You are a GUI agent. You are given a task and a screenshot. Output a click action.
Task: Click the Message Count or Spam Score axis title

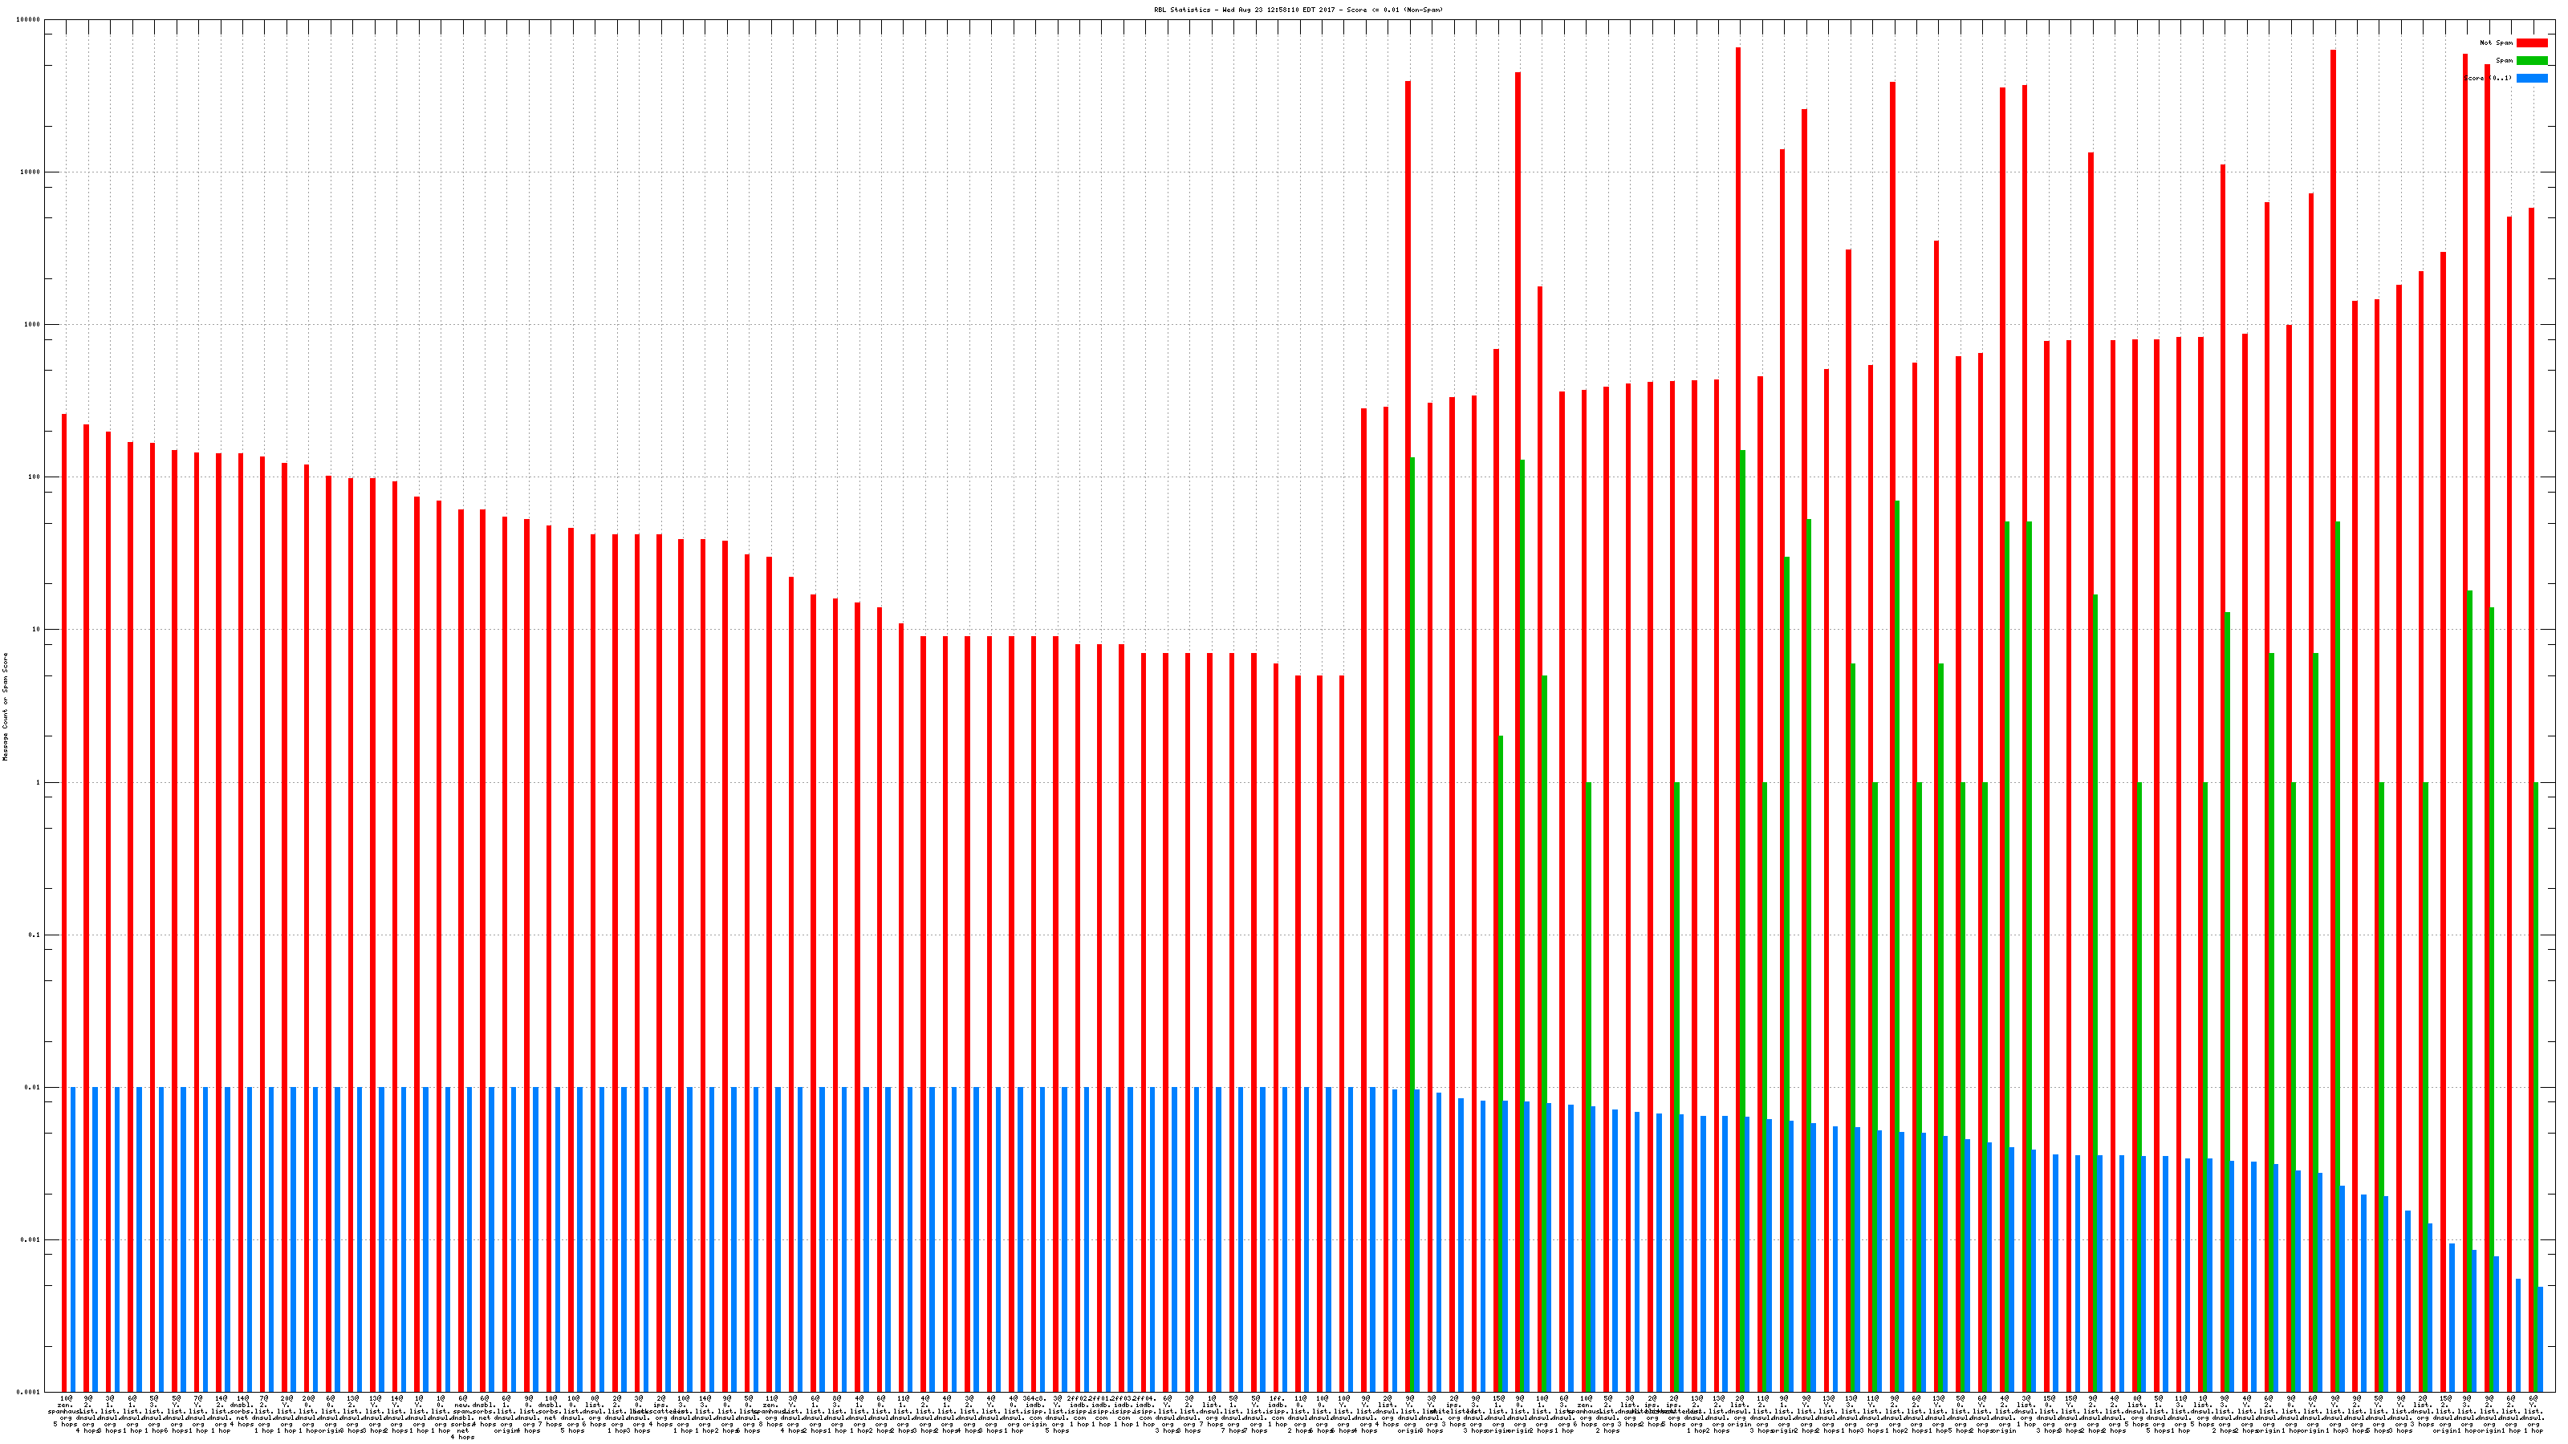(x=5, y=707)
